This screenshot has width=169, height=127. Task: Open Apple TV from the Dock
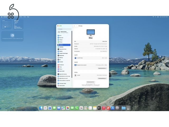[99, 108]
